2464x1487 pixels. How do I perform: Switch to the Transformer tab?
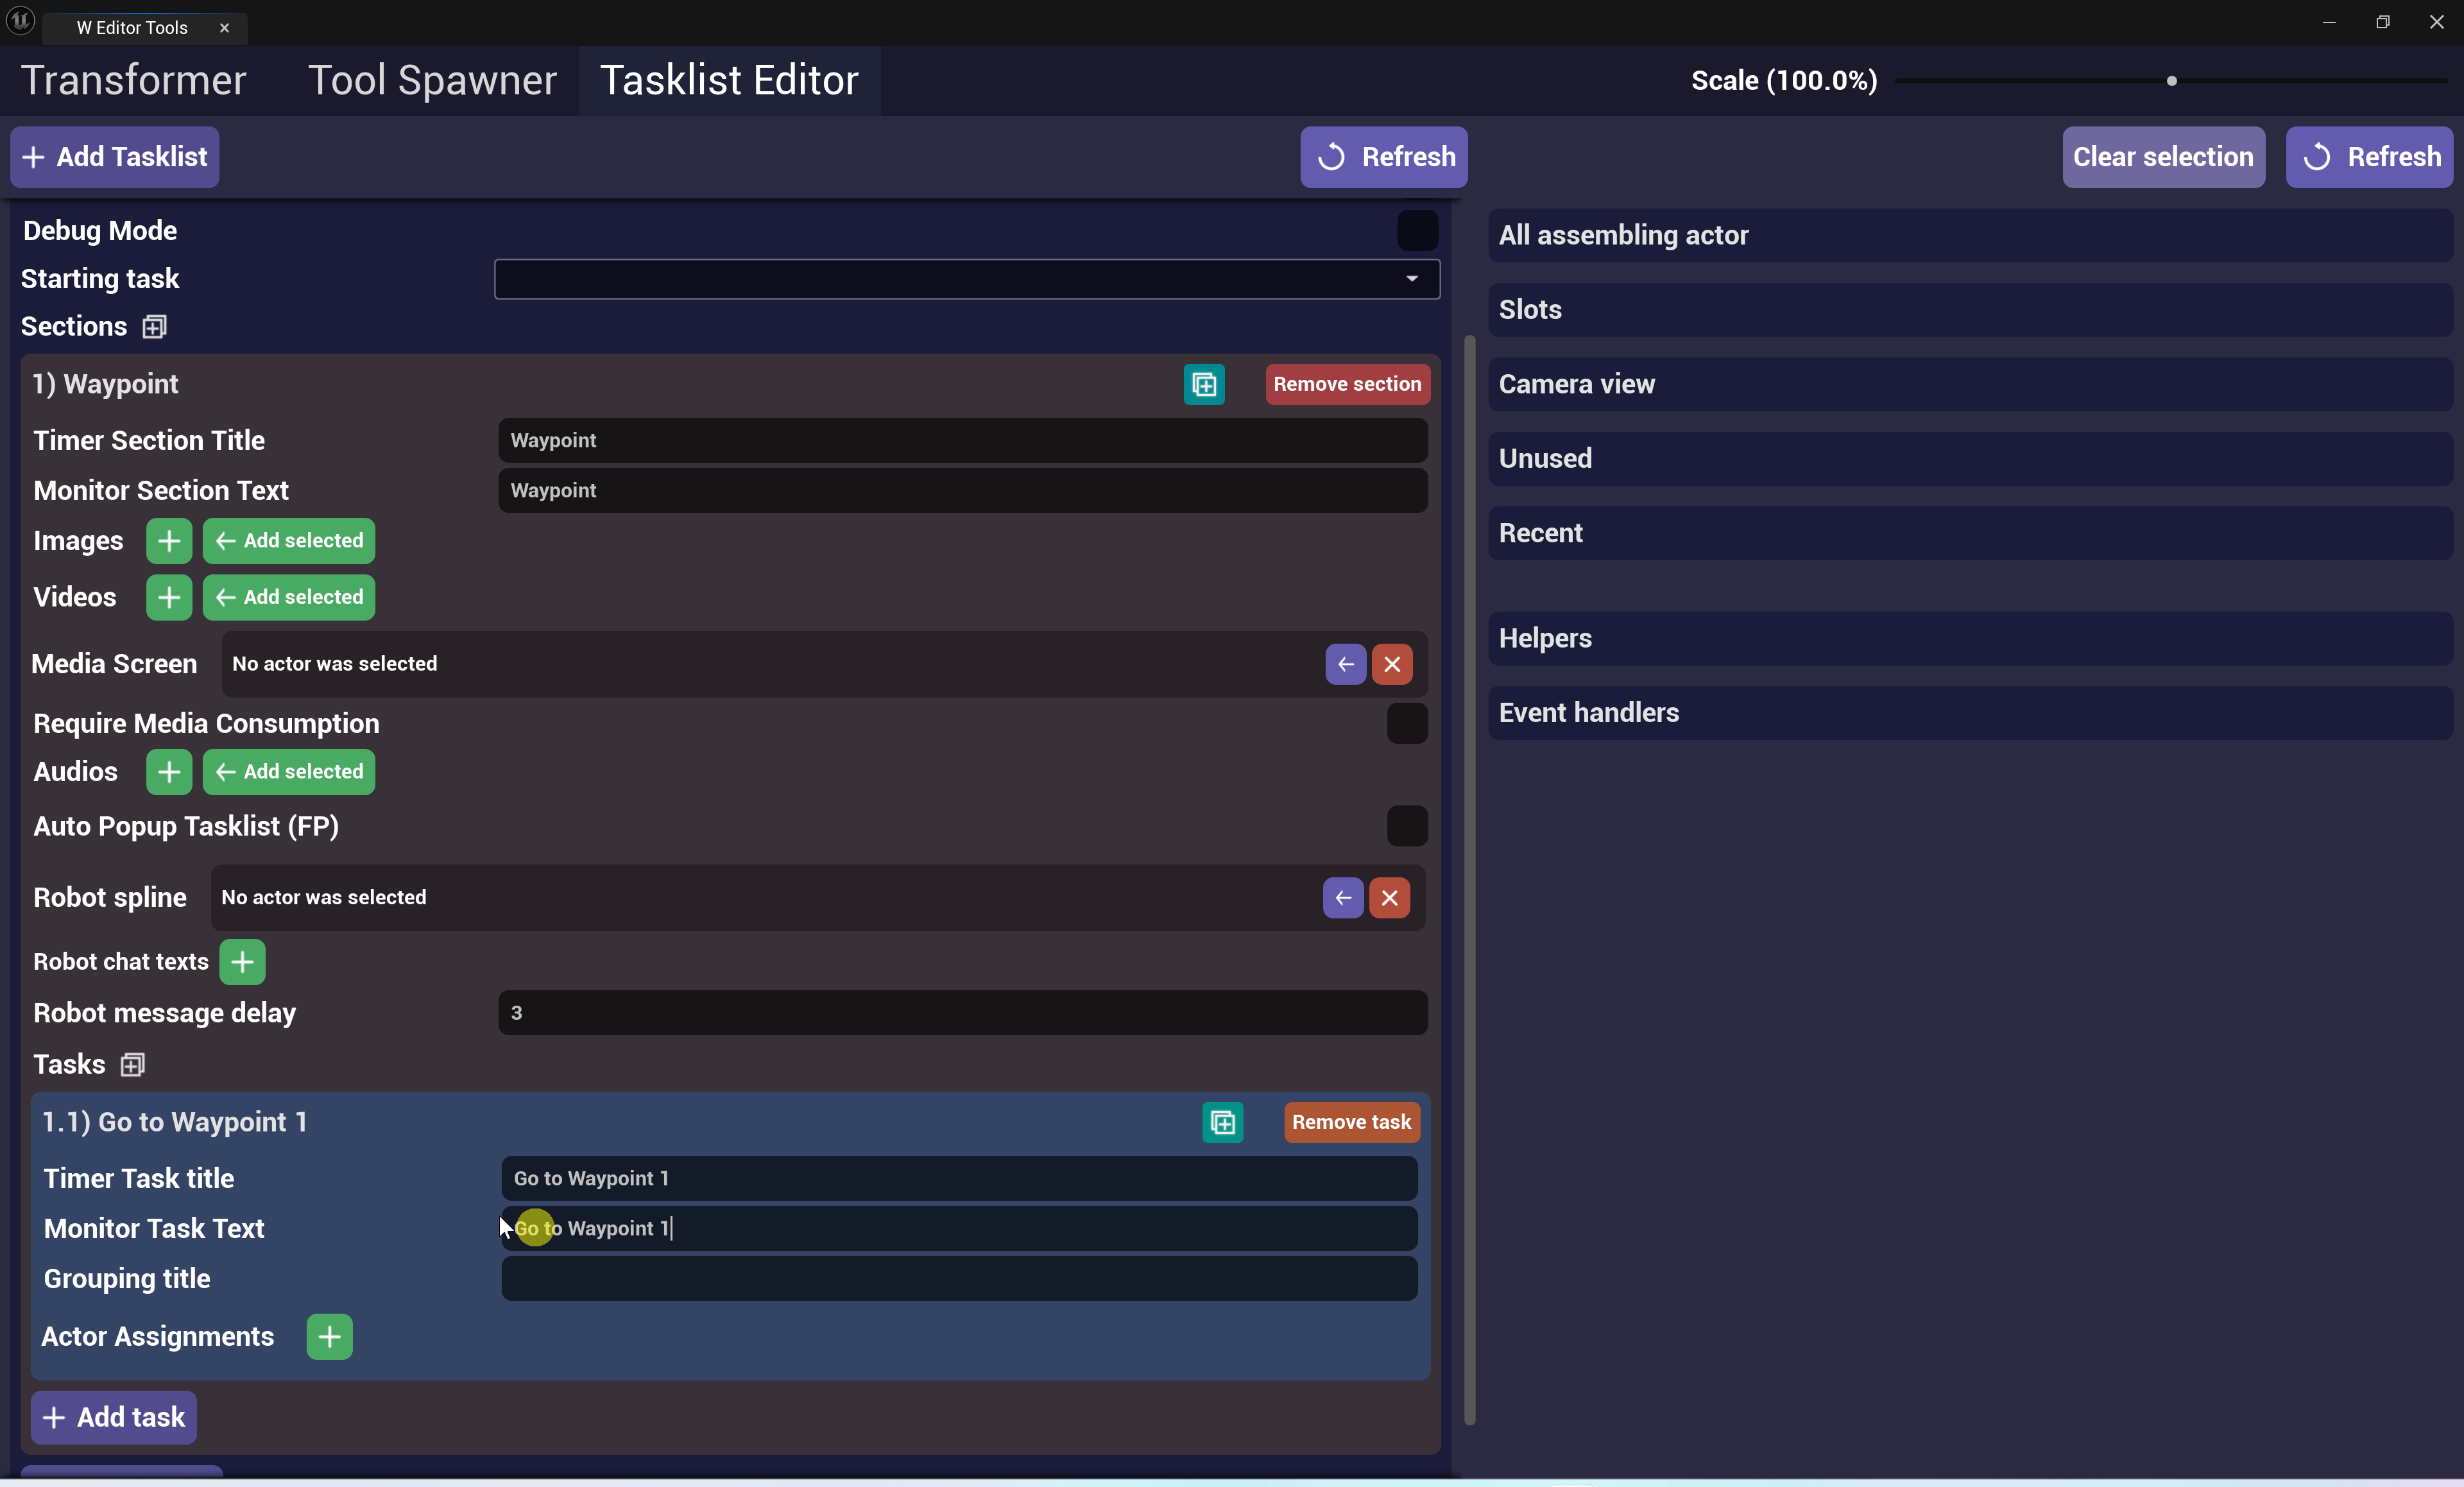point(133,81)
